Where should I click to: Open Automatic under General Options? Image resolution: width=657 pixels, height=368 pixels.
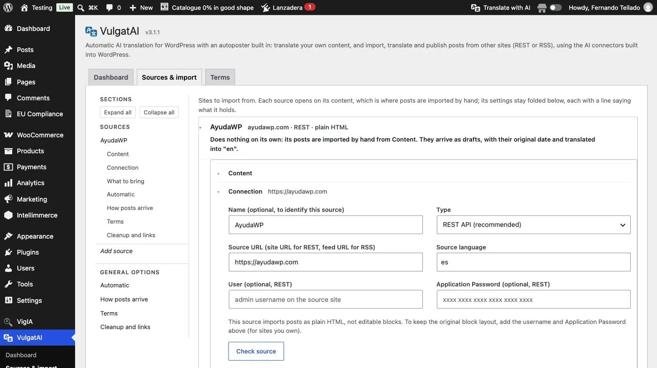pyautogui.click(x=115, y=285)
